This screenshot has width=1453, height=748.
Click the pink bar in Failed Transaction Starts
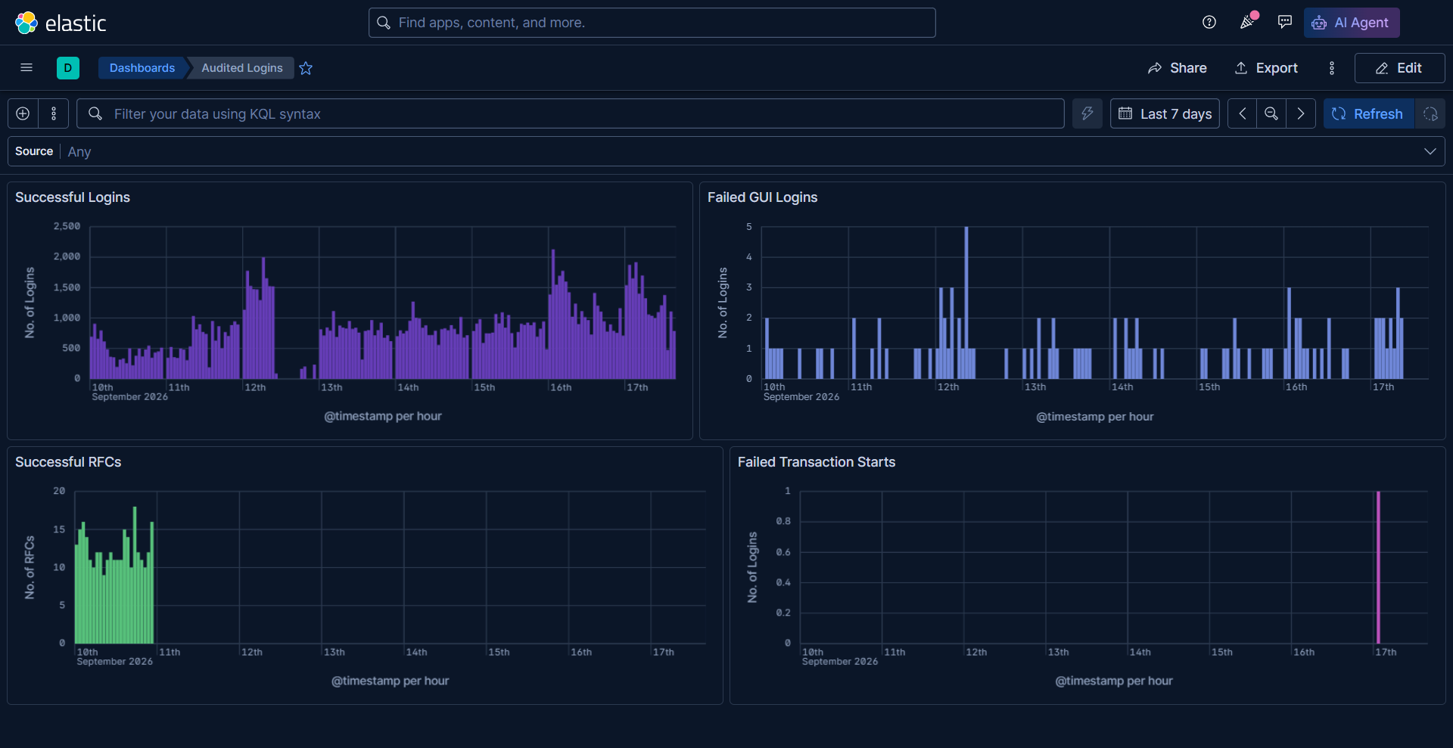pos(1378,567)
